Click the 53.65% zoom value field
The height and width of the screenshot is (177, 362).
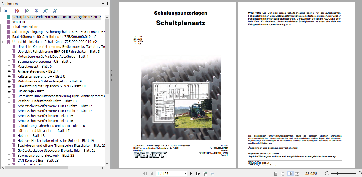(x=311, y=173)
